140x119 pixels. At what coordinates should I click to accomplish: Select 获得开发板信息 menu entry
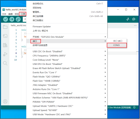[67, 45]
